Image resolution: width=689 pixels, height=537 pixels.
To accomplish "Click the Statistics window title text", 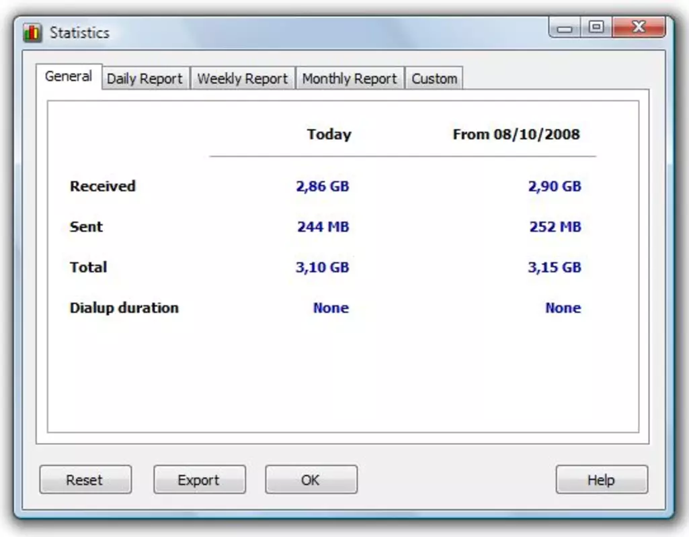I will (79, 33).
